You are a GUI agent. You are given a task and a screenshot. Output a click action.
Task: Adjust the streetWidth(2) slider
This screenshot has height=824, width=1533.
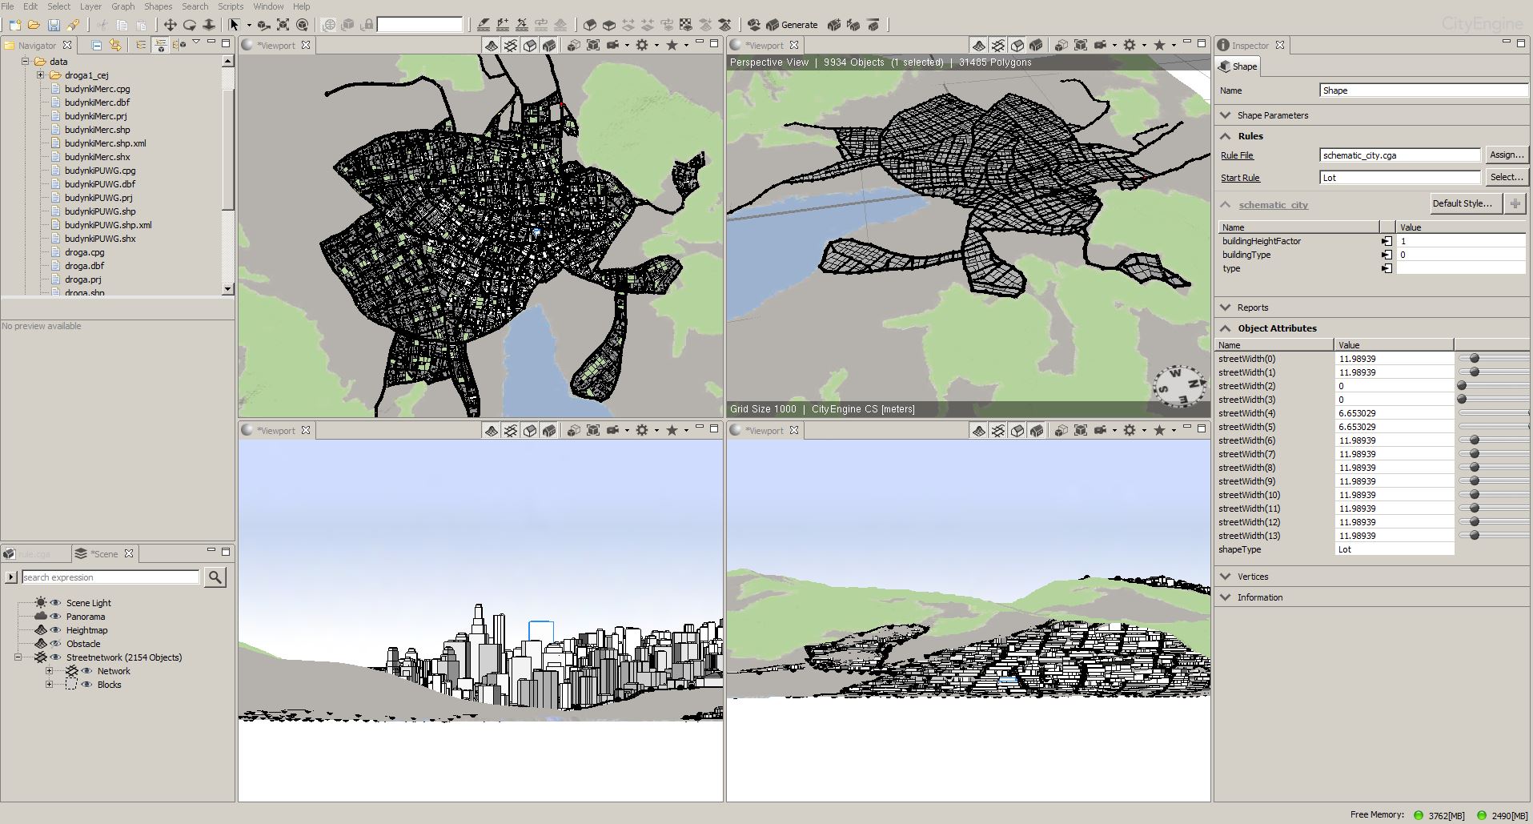tap(1462, 386)
